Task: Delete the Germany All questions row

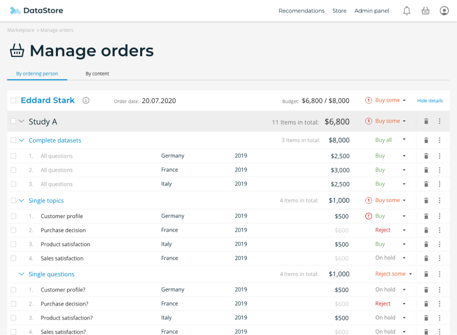Action: click(426, 156)
